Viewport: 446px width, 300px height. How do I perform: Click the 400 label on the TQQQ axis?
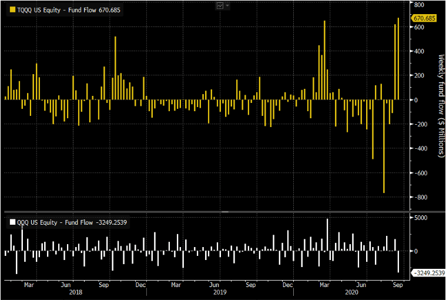click(x=419, y=51)
